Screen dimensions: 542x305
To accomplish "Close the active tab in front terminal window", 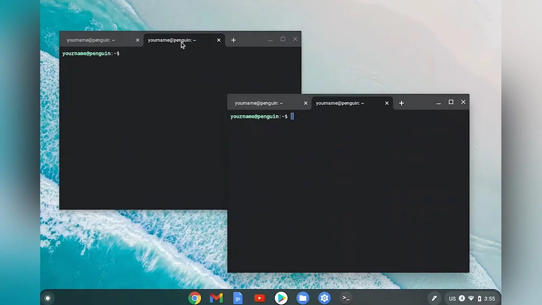I will [387, 103].
